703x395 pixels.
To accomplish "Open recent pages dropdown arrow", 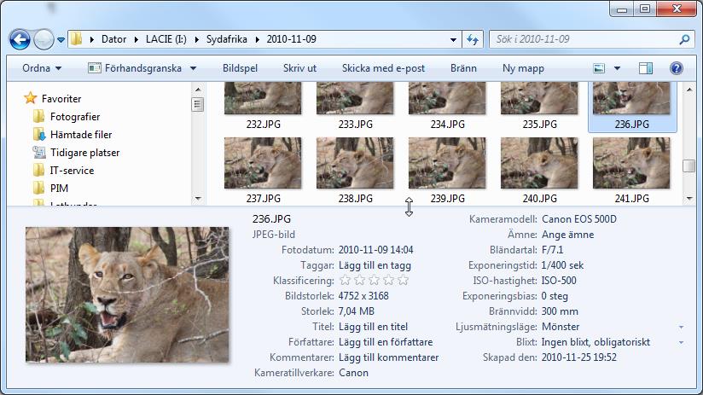I will [61, 40].
